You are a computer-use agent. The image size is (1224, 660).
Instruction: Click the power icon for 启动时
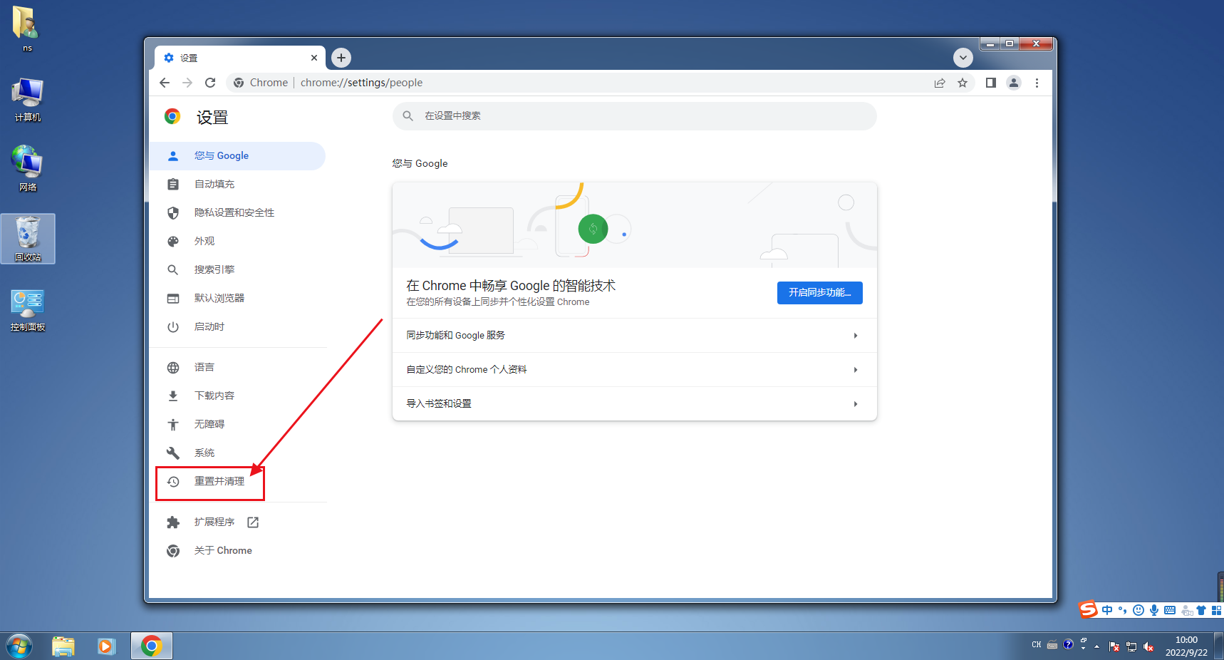[173, 326]
